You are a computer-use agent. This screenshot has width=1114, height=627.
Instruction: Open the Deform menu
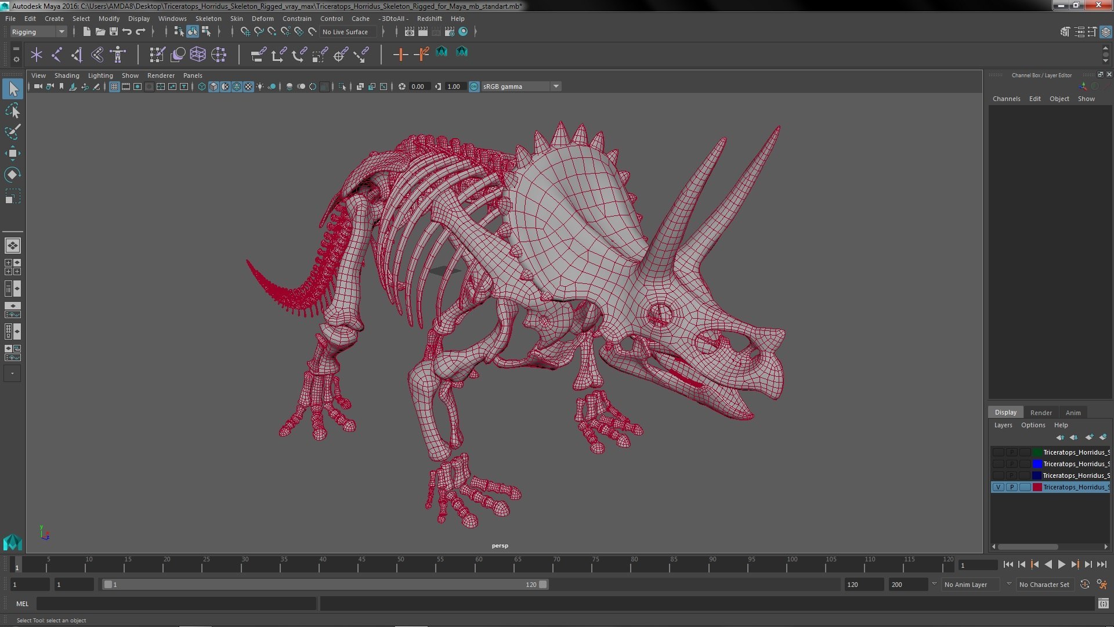coord(262,19)
